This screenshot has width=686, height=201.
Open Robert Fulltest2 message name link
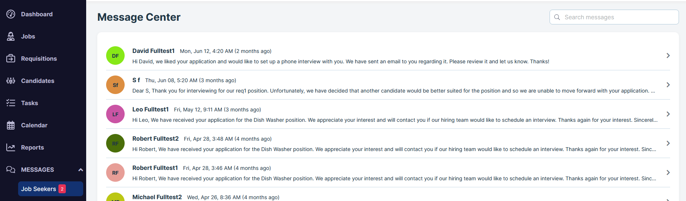point(155,138)
